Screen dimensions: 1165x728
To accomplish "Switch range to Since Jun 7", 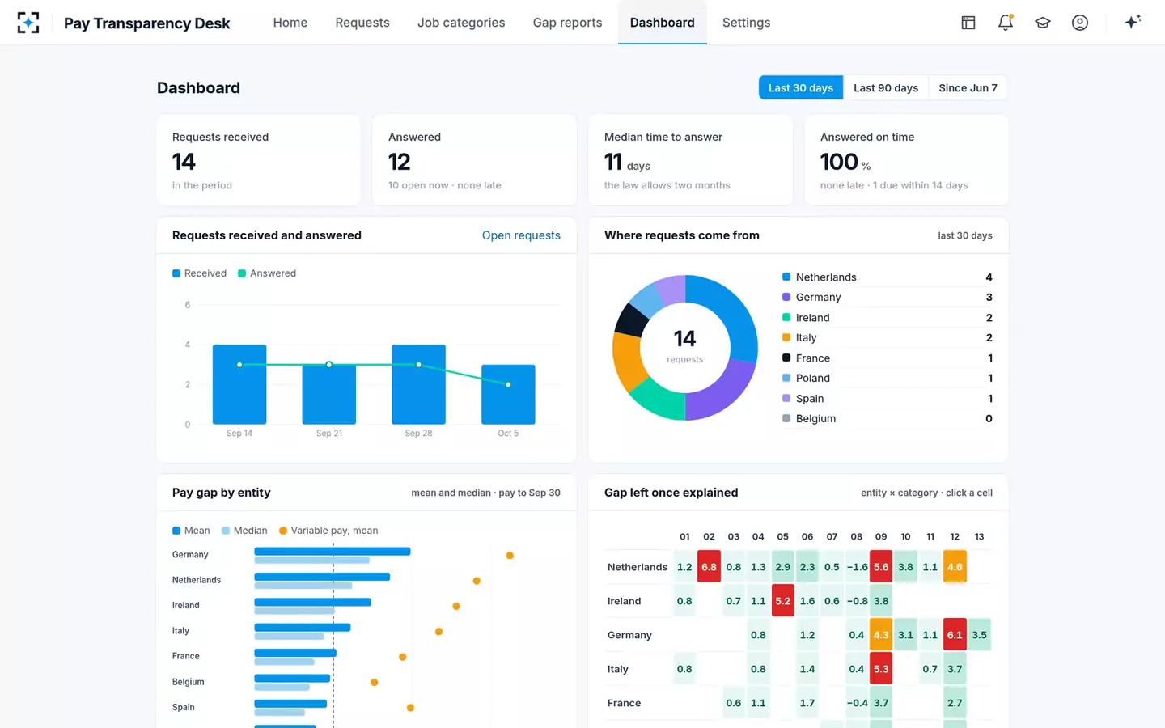I will pyautogui.click(x=968, y=87).
